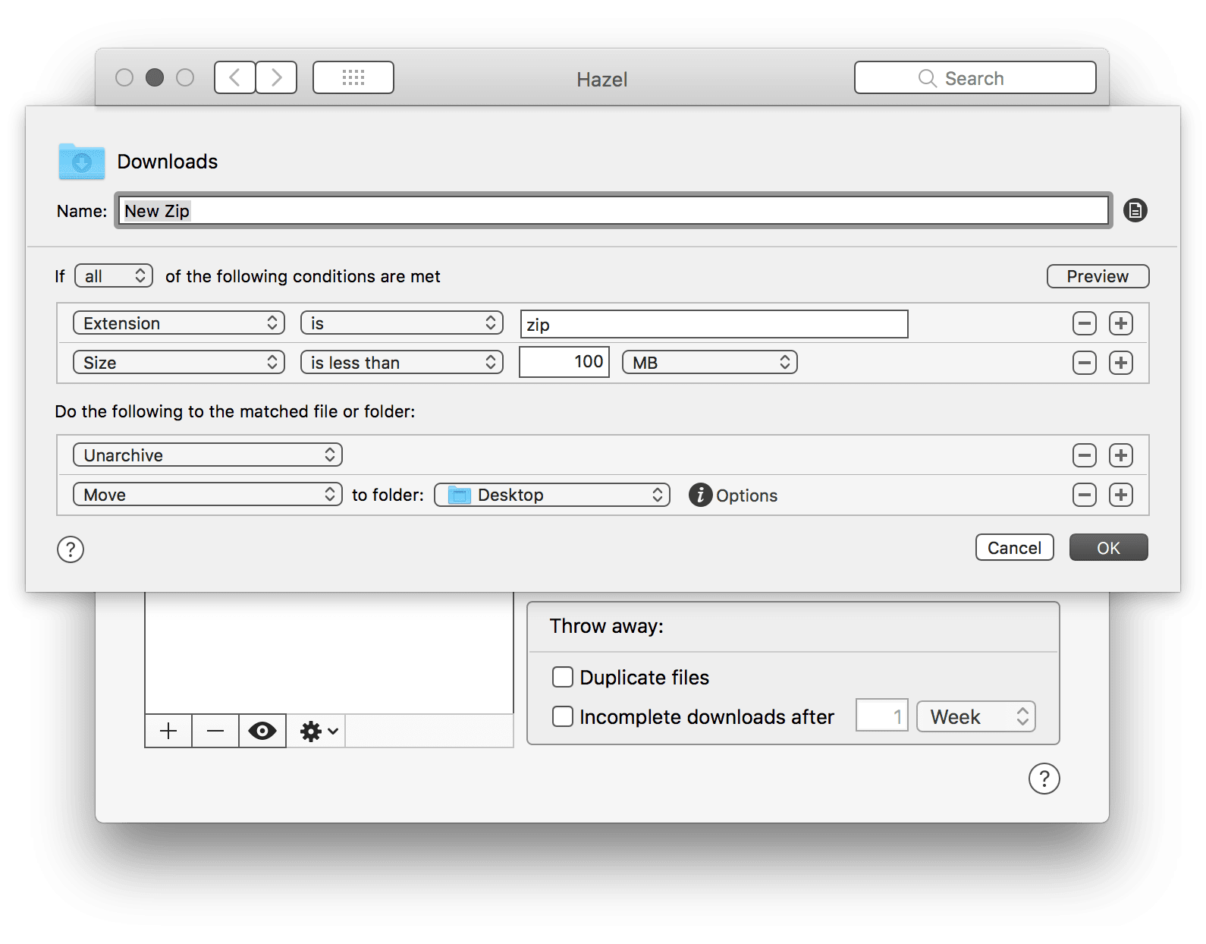
Task: Open the gear actions menu under the rule list
Action: tap(318, 731)
